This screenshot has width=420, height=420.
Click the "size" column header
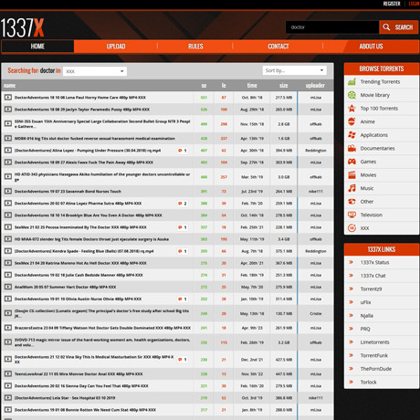[284, 86]
